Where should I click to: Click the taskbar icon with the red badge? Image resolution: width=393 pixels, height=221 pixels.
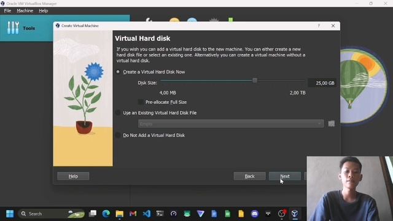point(282,214)
